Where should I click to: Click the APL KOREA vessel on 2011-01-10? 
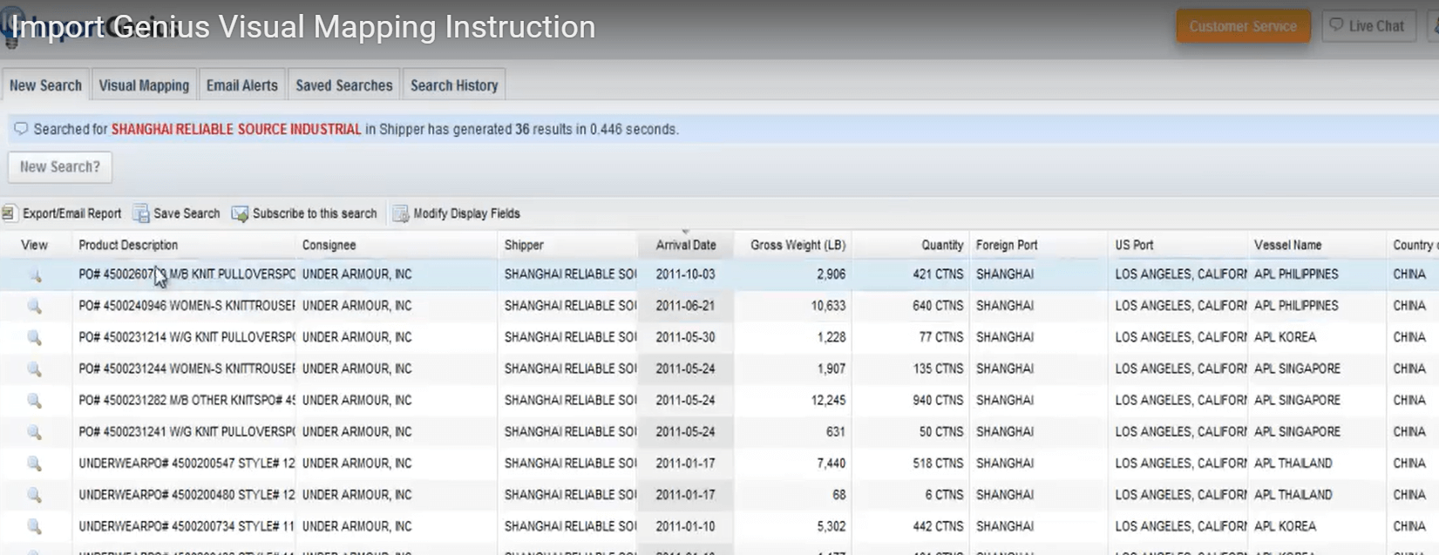(1285, 526)
